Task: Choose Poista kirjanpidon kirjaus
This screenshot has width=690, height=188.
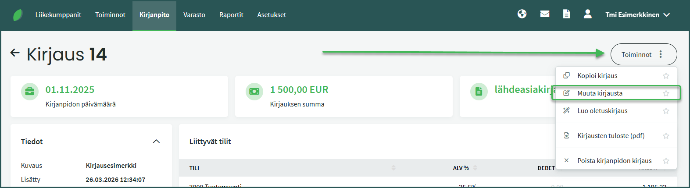Action: (614, 161)
